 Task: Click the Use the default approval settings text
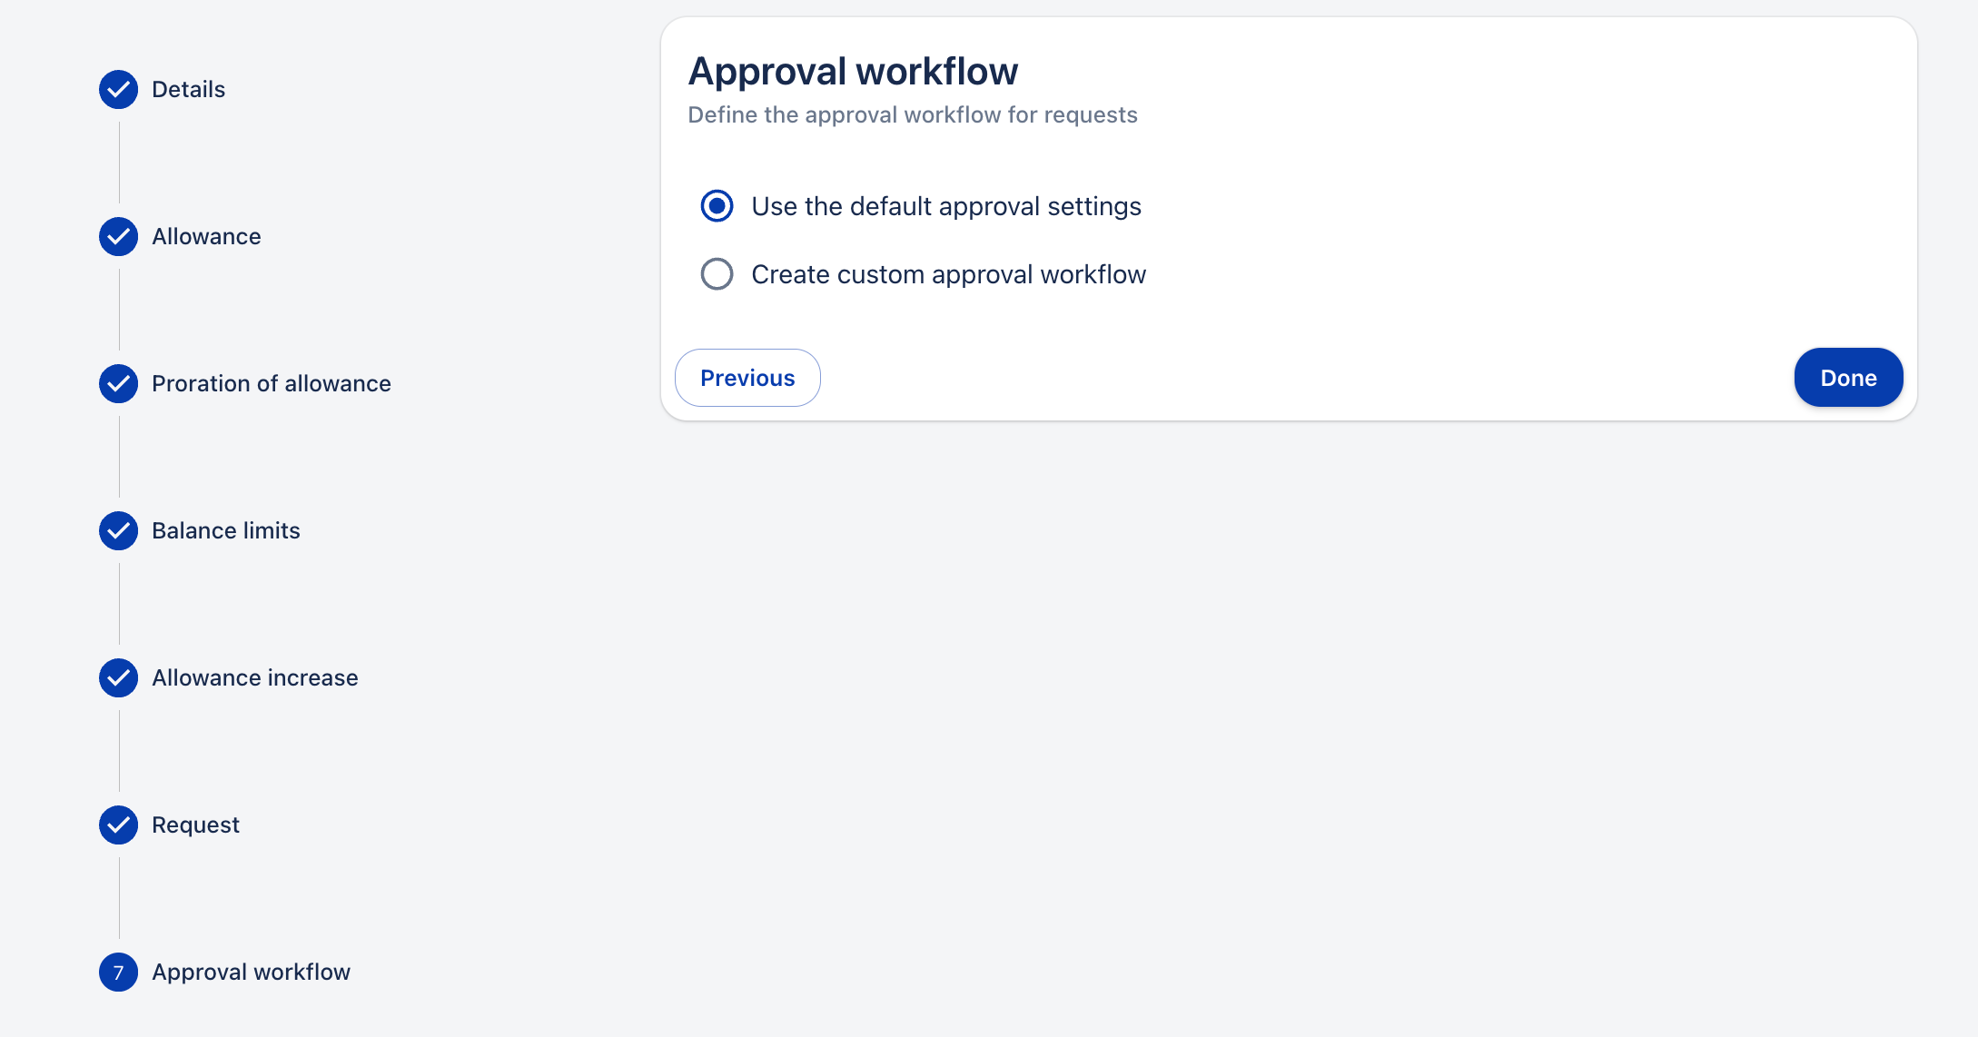click(945, 206)
